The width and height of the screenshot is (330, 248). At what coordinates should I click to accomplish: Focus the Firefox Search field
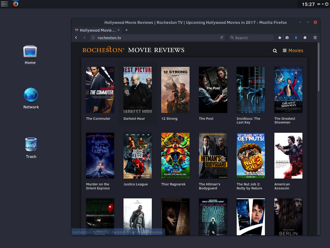[252, 38]
